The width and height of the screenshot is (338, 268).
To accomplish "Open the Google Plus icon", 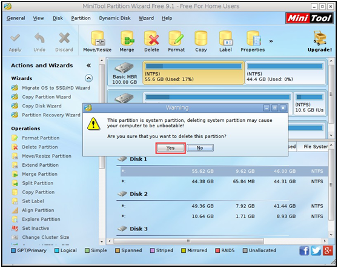I will click(x=328, y=251).
